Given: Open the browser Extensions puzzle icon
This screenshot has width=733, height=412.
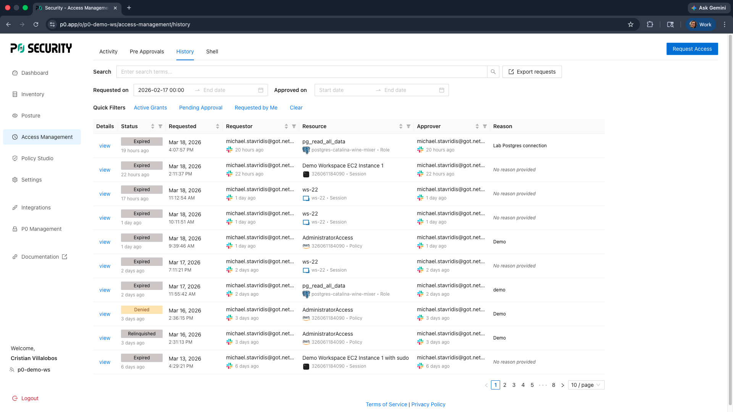Looking at the screenshot, I should (x=650, y=24).
